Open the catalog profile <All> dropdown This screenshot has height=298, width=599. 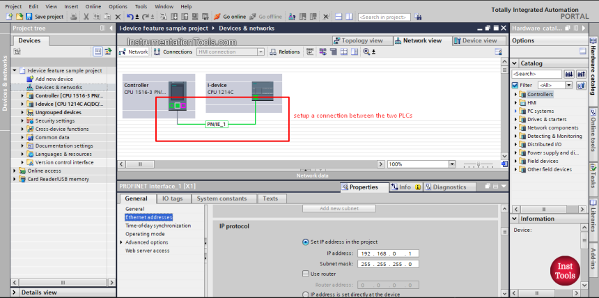pyautogui.click(x=569, y=86)
